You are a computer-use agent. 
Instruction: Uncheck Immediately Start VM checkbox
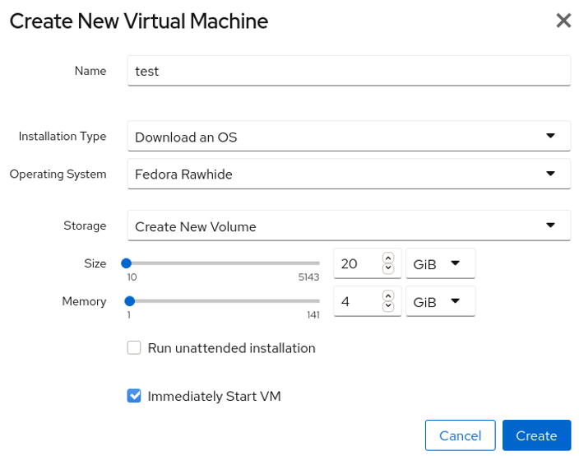pyautogui.click(x=134, y=396)
